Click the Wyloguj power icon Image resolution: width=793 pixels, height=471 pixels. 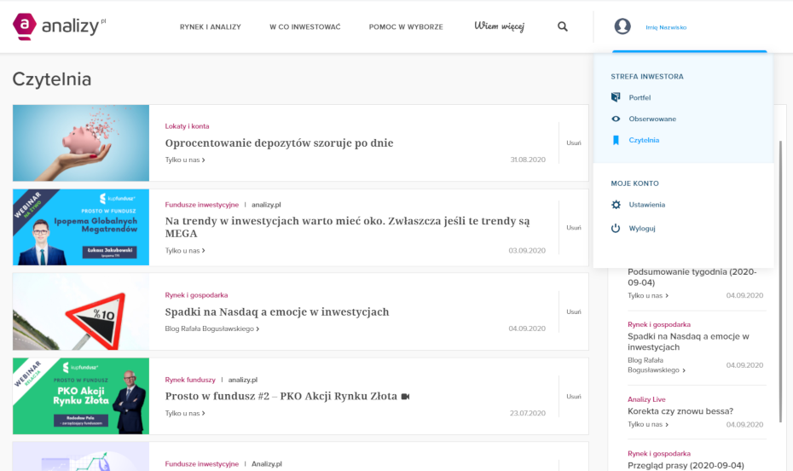pos(616,229)
